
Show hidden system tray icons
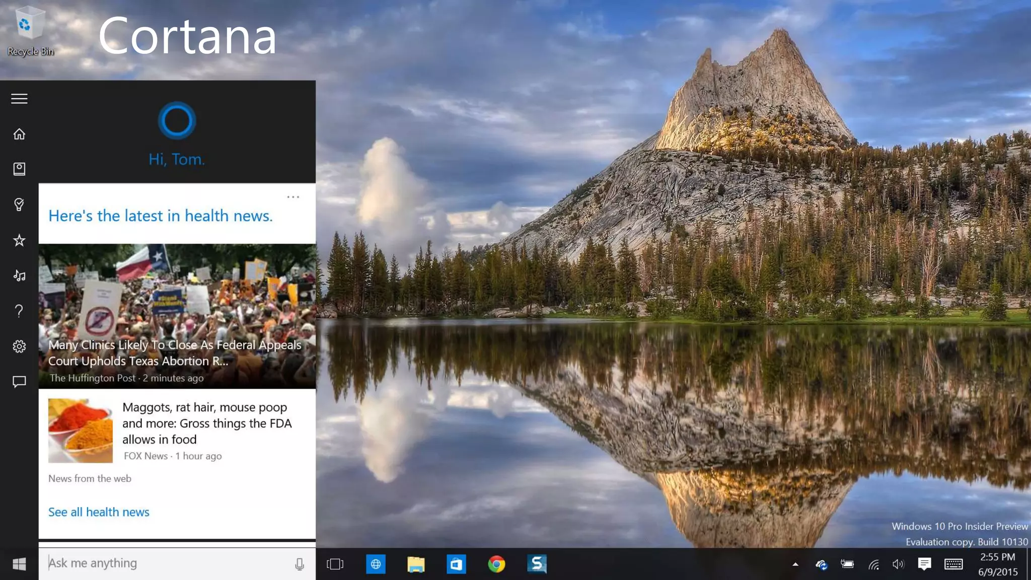795,564
